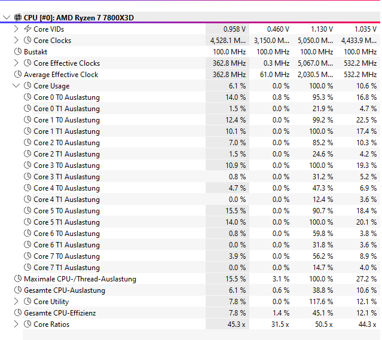Click the icon beside Core 6 T1 Auslastung
Image resolution: width=382 pixels, height=340 pixels.
27,244
